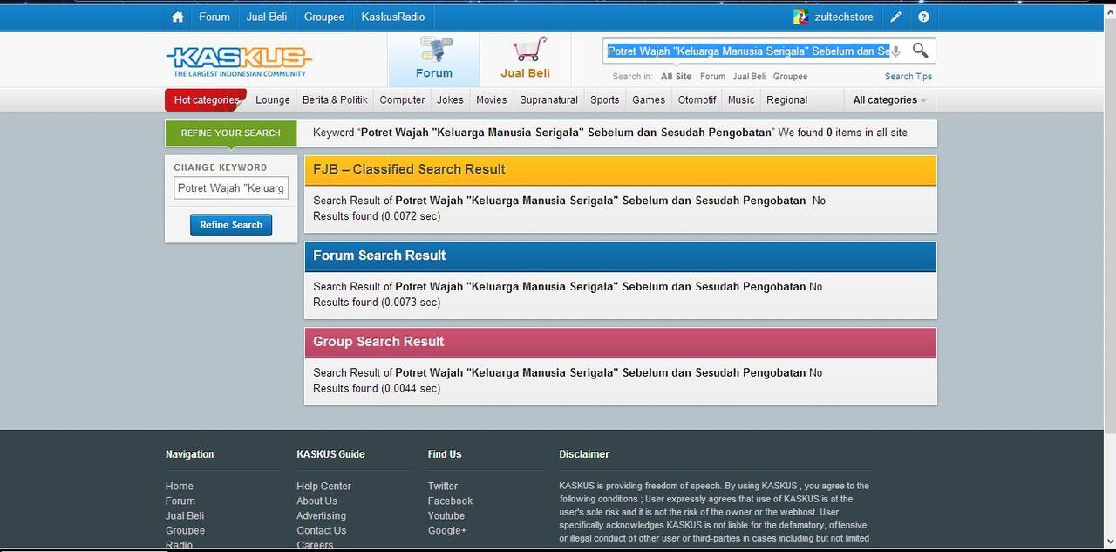Viewport: 1116px width, 552px height.
Task: Open the Sports category
Action: (x=604, y=100)
